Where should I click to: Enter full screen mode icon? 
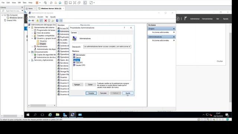pyautogui.click(x=75, y=3)
